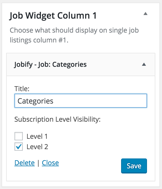
Task: Click the blue checkmark in Level 2
Action: coord(19,147)
